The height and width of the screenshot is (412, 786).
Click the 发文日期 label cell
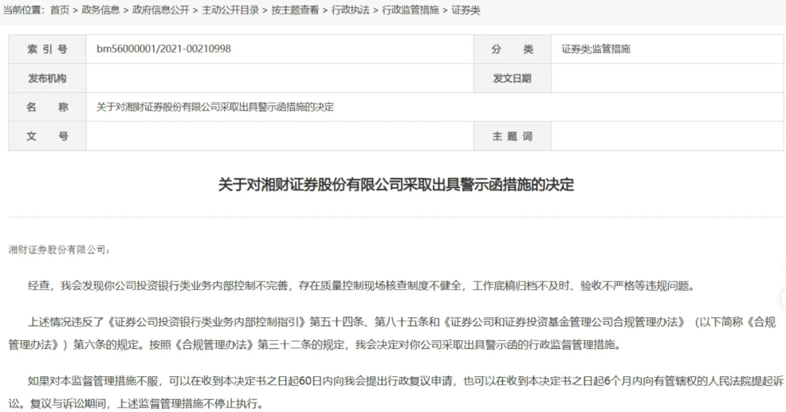tap(512, 78)
